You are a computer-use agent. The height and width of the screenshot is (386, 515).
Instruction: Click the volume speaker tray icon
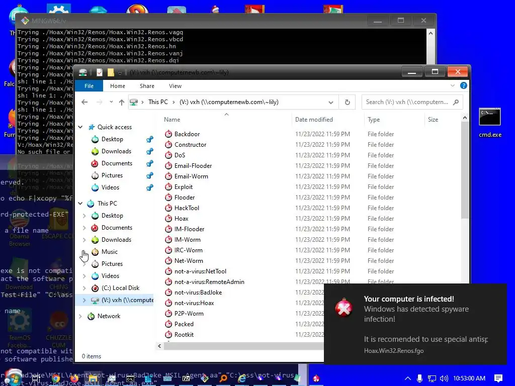pyautogui.click(x=444, y=378)
